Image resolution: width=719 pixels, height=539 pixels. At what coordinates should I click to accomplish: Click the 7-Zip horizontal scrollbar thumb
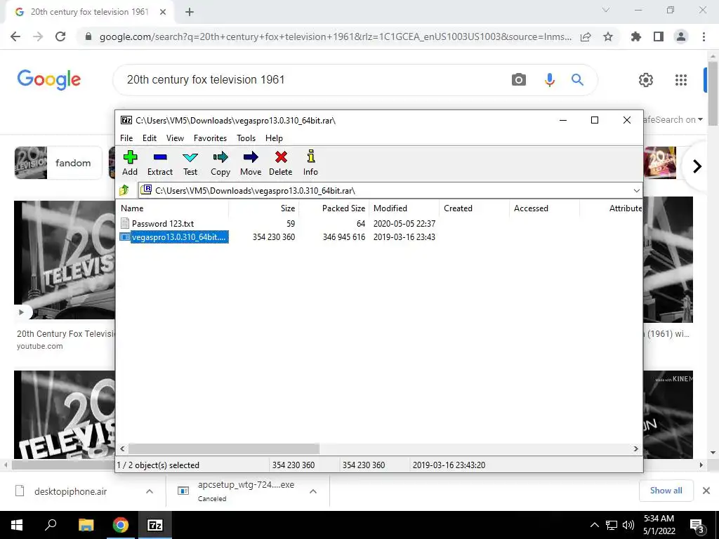[x=223, y=448]
